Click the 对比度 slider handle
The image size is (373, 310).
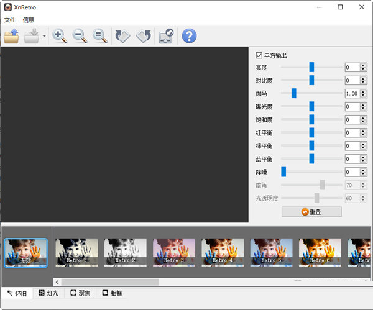(x=311, y=80)
